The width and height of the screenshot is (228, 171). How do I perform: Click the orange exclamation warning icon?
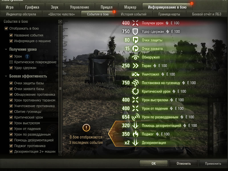[86, 128]
